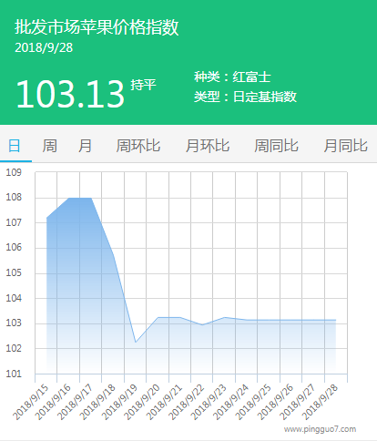Click the chart peak plateau at 108
This screenshot has width=377, height=441.
[x=80, y=198]
